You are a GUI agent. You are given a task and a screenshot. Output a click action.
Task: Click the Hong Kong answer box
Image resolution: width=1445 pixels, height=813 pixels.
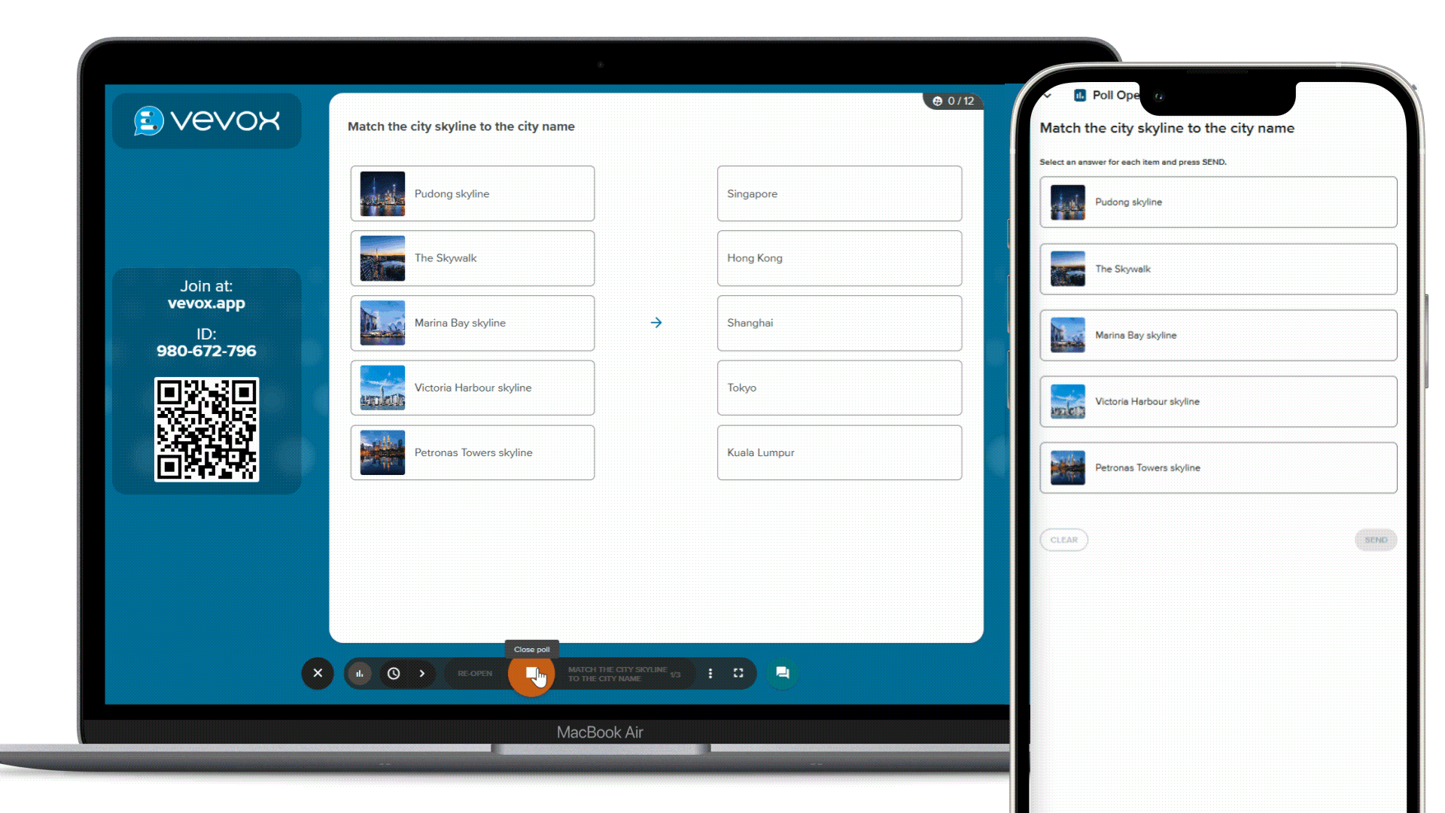839,258
